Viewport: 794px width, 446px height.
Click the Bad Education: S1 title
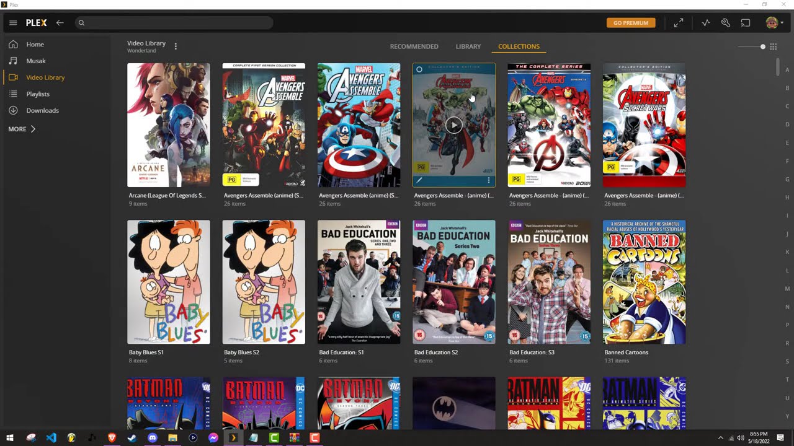(x=341, y=352)
